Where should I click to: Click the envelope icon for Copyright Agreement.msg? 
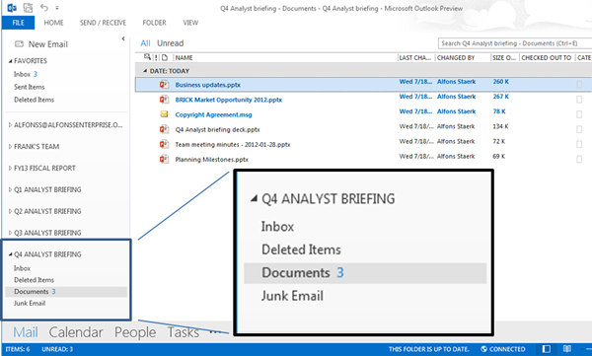(164, 114)
